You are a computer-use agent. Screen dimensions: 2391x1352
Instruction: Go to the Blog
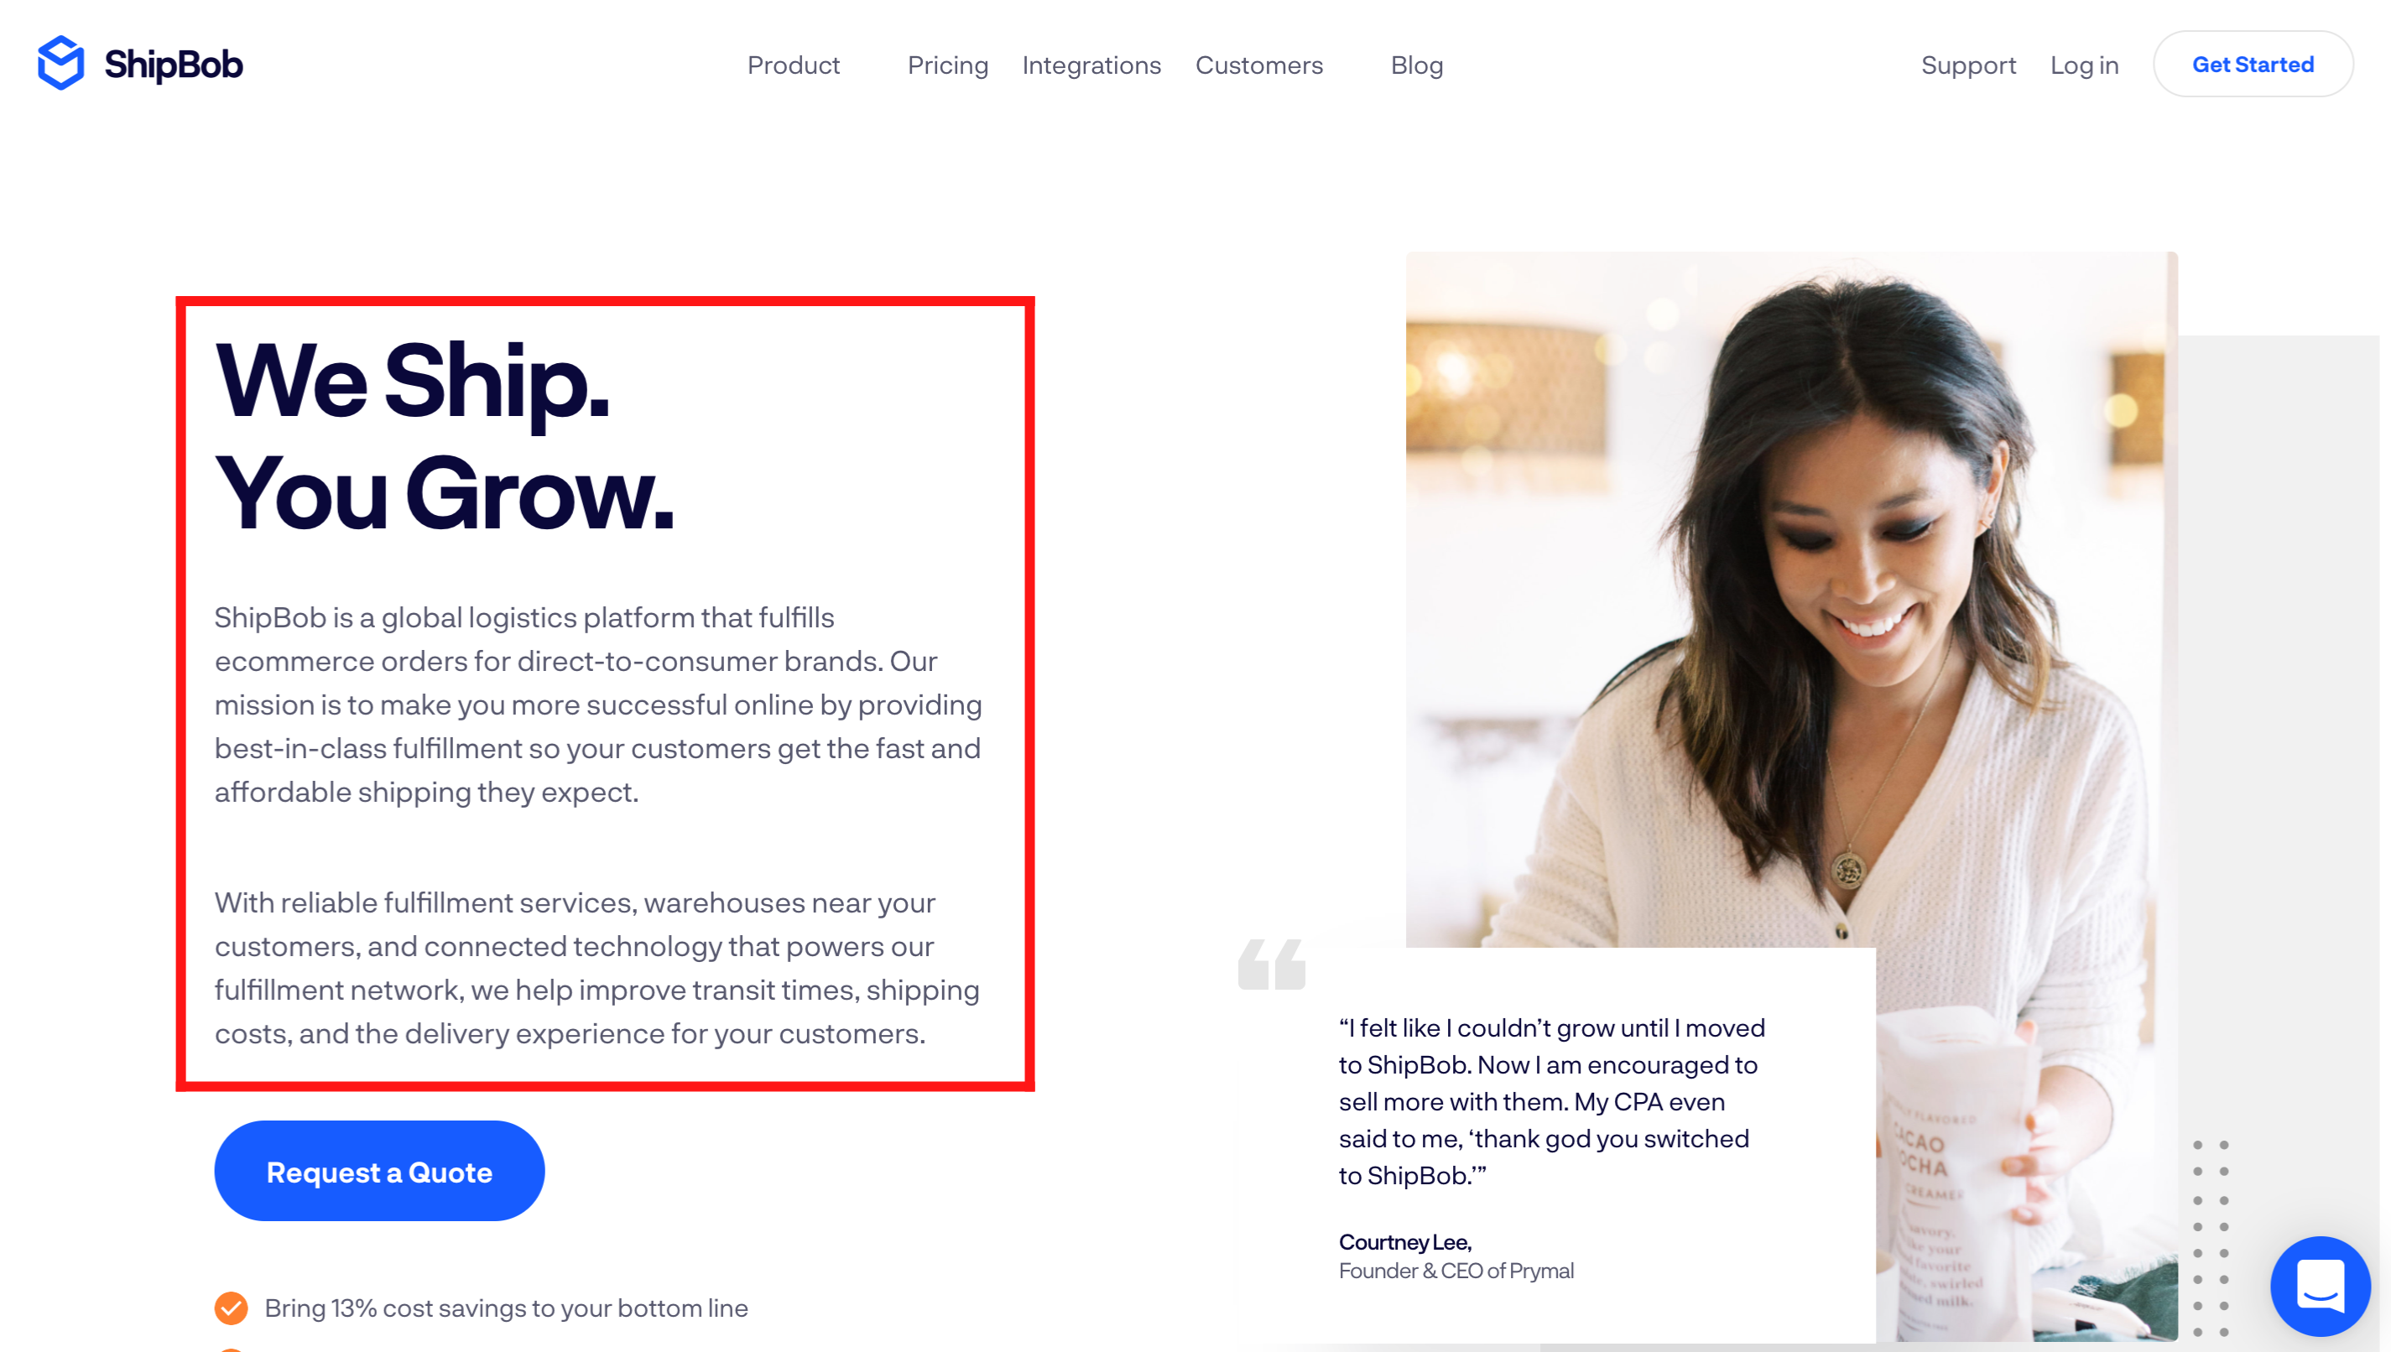click(x=1416, y=65)
